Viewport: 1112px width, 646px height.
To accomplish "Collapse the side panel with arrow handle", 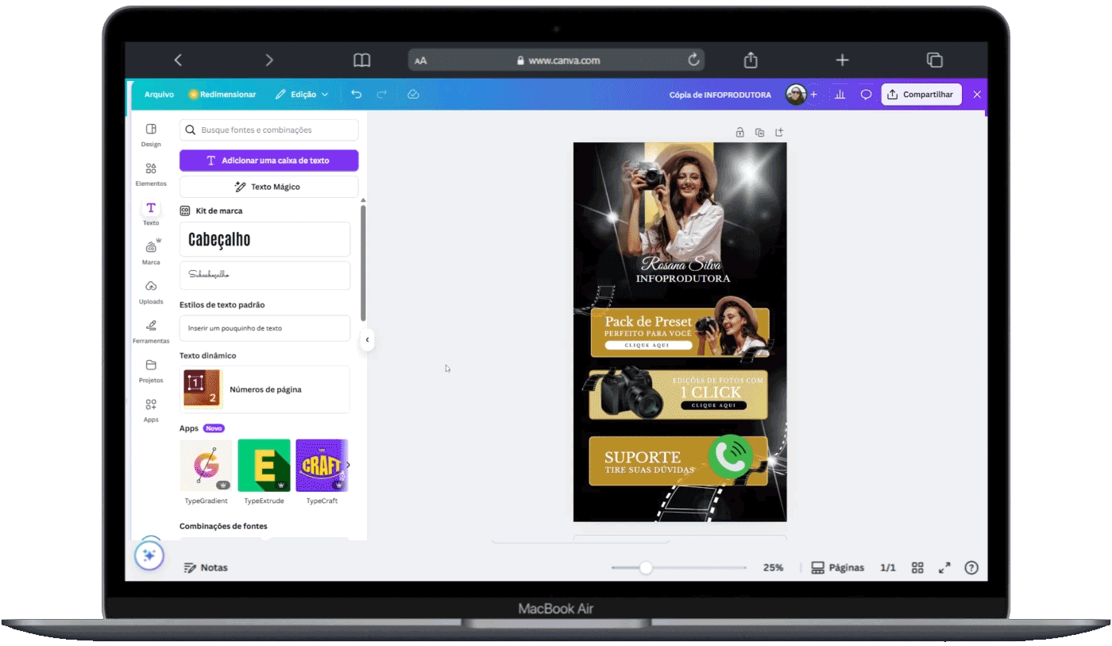I will (367, 340).
